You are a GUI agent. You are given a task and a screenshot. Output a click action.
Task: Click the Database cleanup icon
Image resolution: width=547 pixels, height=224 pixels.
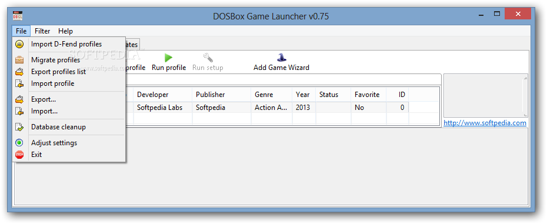[20, 127]
